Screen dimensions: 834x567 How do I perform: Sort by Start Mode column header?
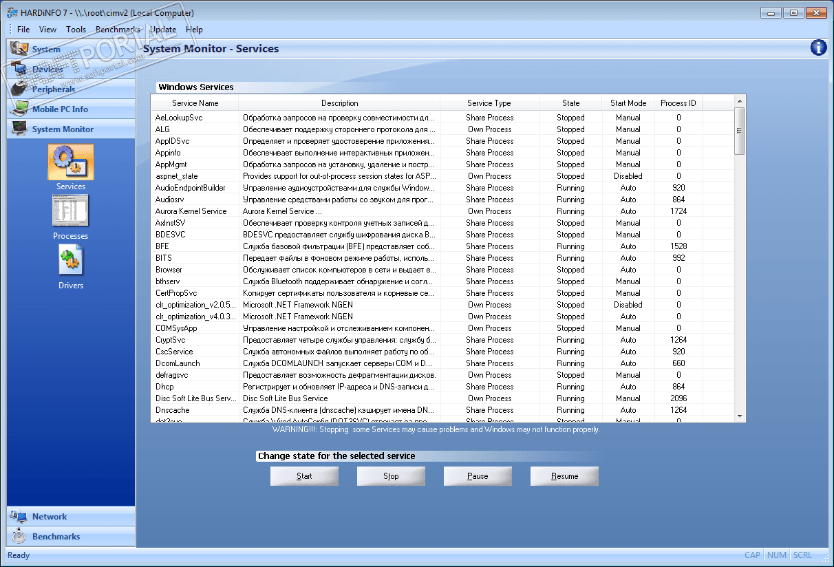(628, 103)
